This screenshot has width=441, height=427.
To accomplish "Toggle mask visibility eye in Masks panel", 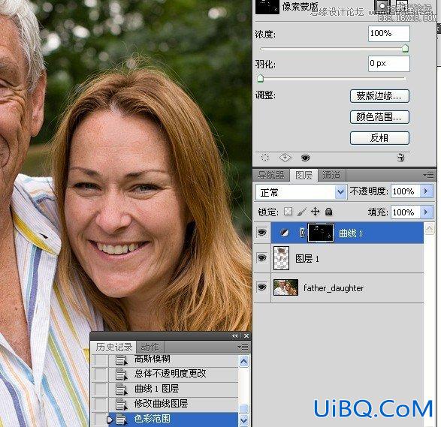I will (305, 158).
